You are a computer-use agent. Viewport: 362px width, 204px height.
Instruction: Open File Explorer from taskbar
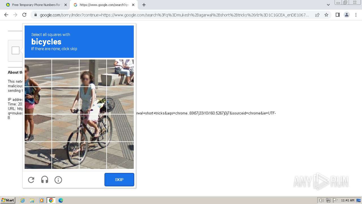[32, 200]
